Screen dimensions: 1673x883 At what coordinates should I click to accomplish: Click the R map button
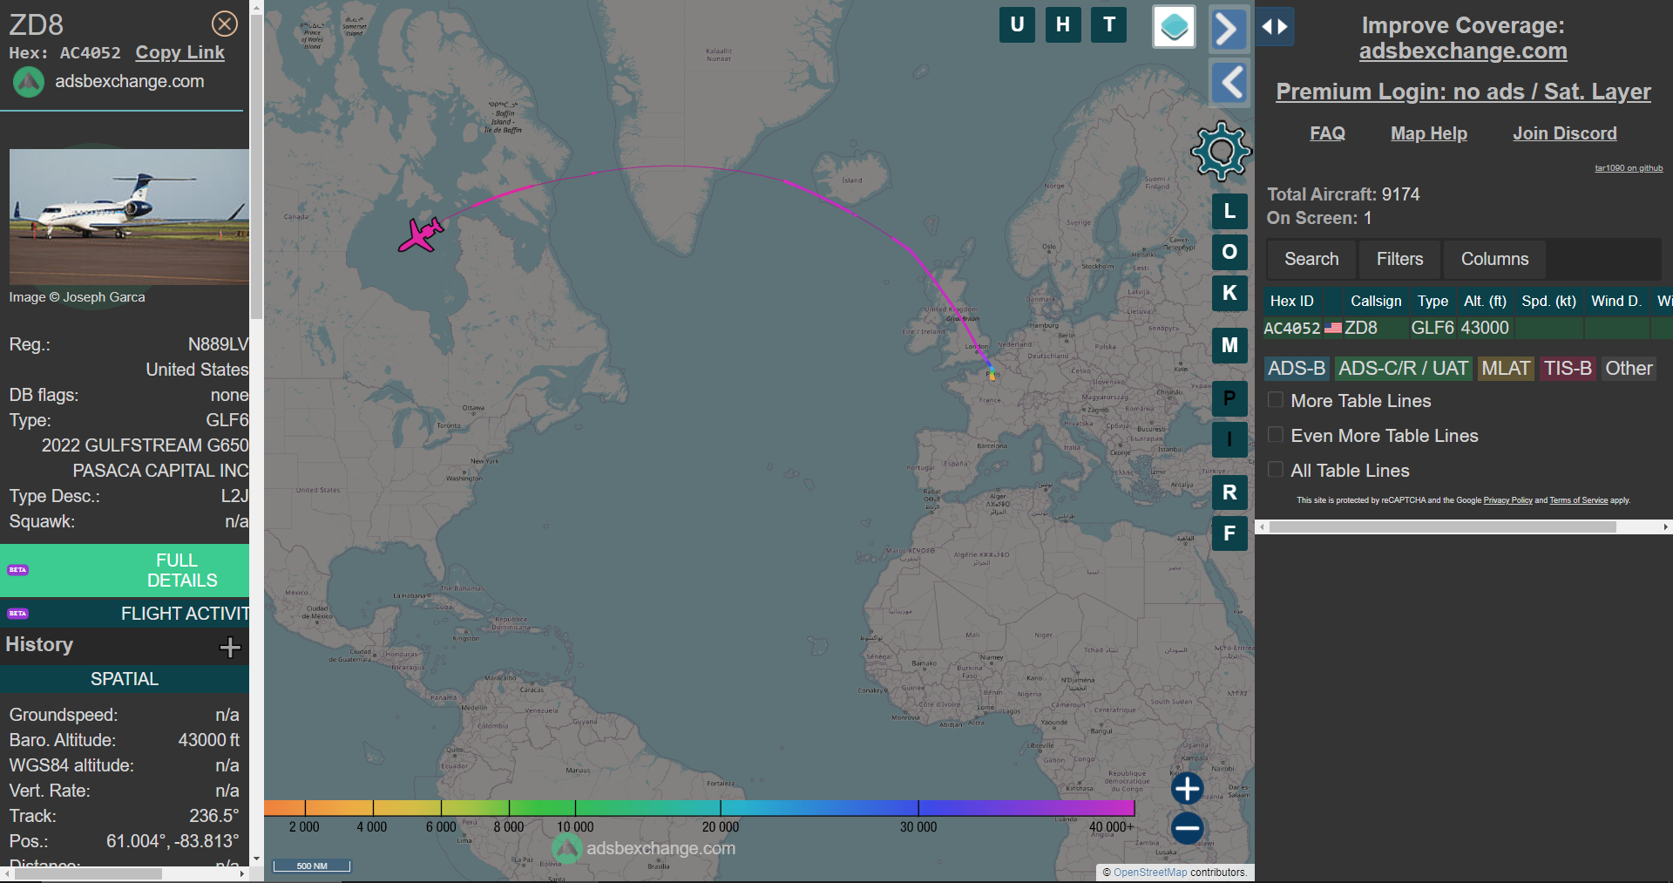pos(1229,492)
